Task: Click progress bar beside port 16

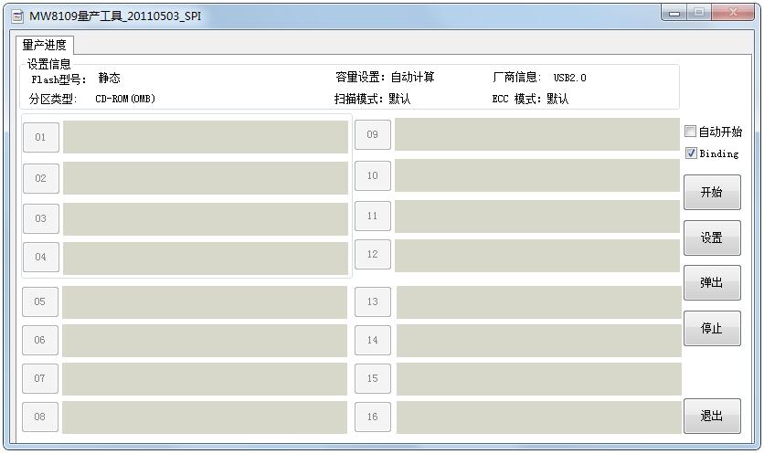Action: (x=539, y=417)
